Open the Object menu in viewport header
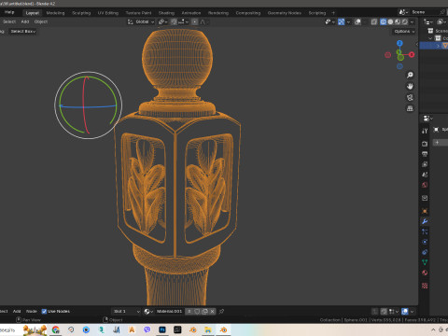This screenshot has height=336, width=448. point(41,21)
